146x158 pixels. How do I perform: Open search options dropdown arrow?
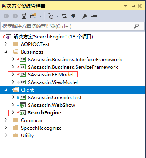[142, 26]
